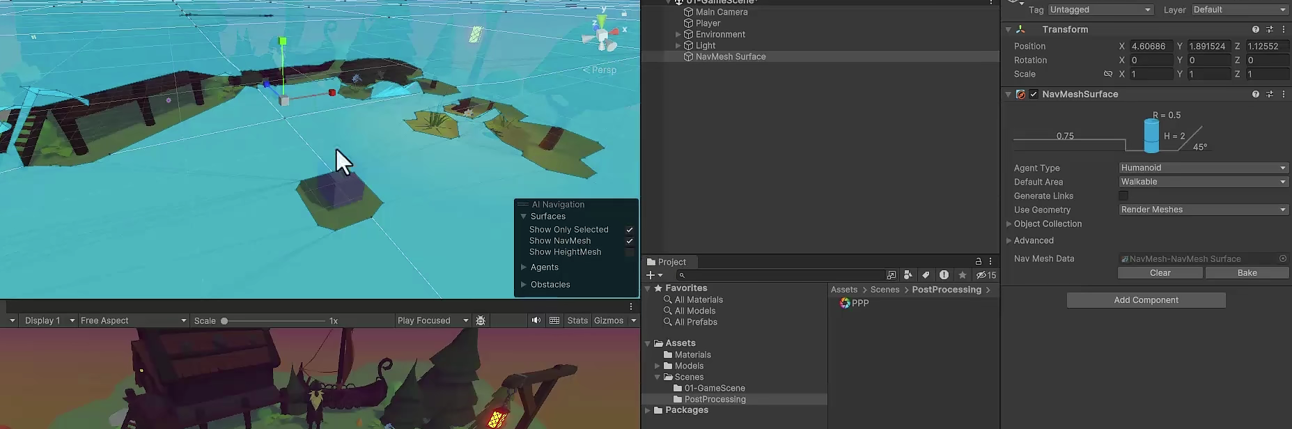
Task: Click the search-by-import-log icon in the Project panel
Action: tap(944, 275)
